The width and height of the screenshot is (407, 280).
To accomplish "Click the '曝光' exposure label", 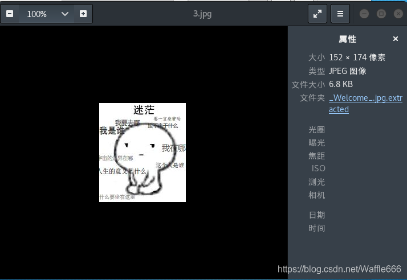I will click(x=317, y=143).
